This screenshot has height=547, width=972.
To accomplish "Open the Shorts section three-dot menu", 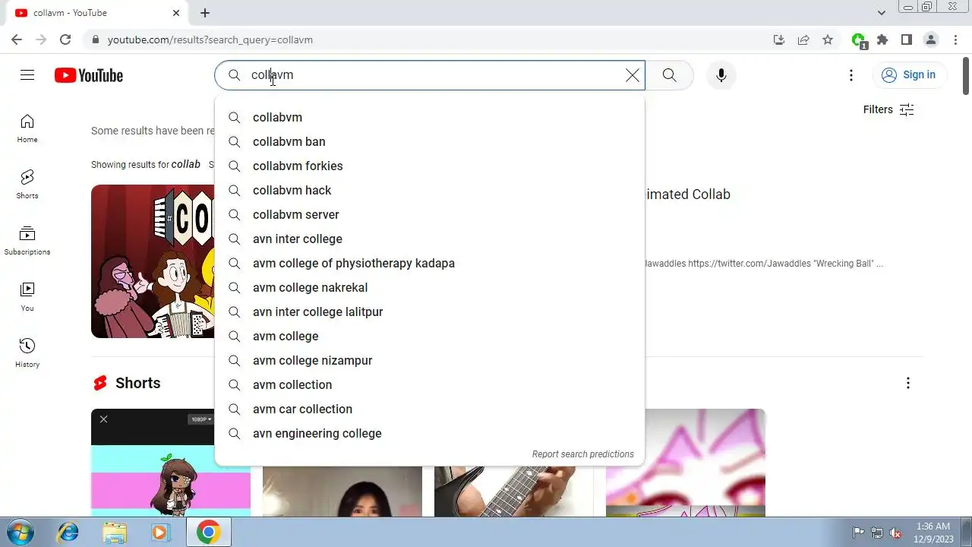I will point(907,383).
